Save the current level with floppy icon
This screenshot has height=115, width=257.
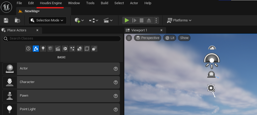[x=6, y=20]
